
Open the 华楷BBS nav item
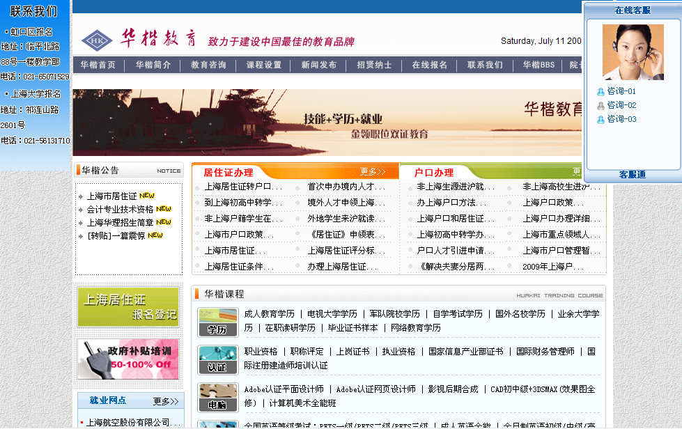click(538, 65)
